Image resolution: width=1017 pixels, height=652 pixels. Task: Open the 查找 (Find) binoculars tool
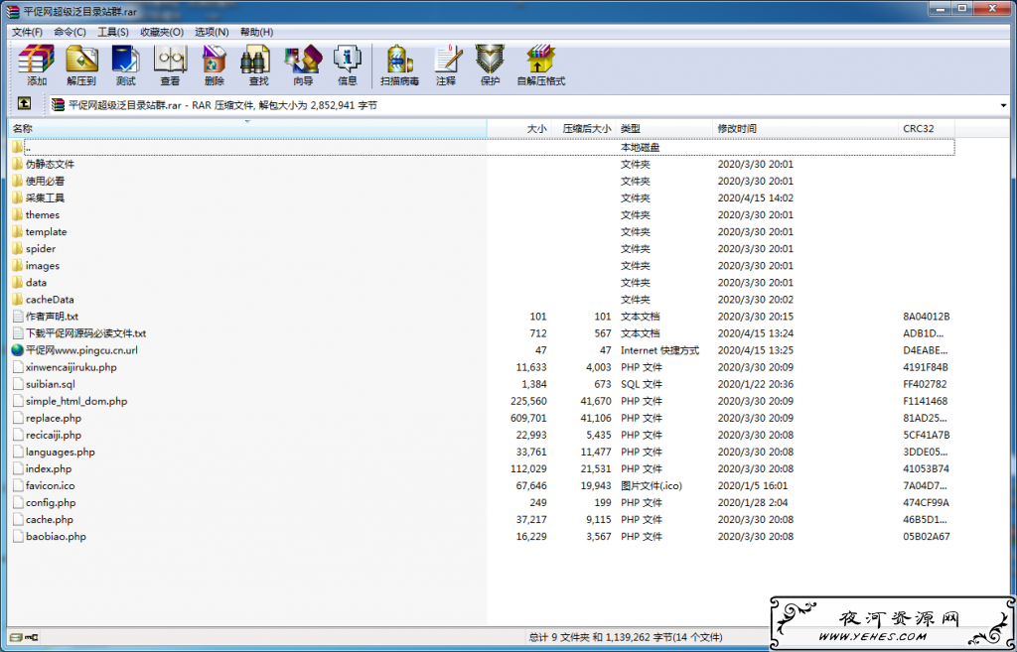258,65
